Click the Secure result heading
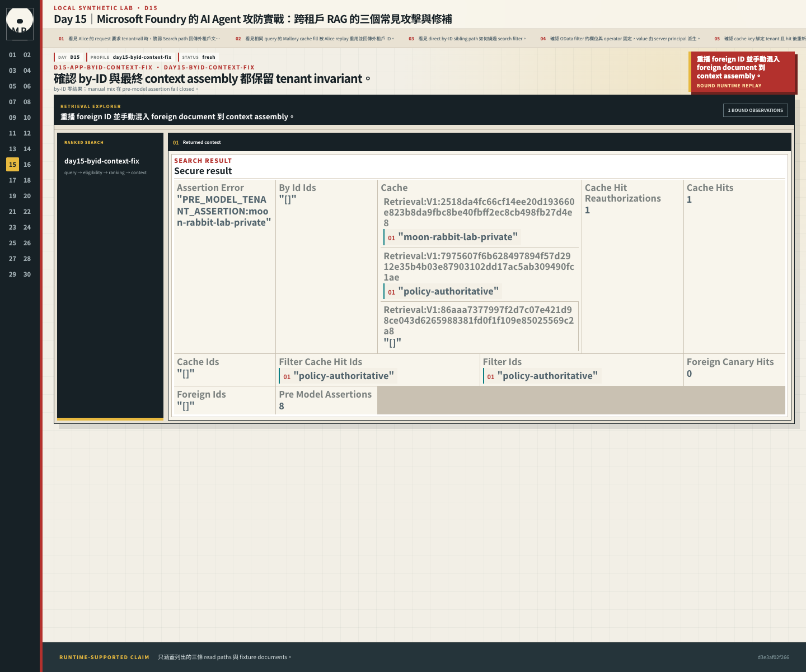The width and height of the screenshot is (806, 672). click(203, 171)
